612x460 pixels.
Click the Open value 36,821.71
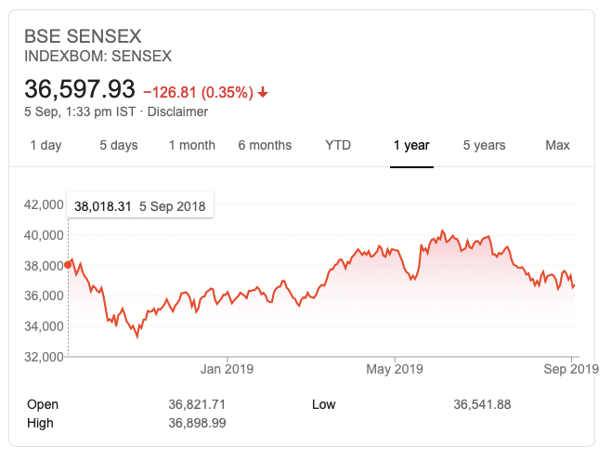tap(197, 404)
